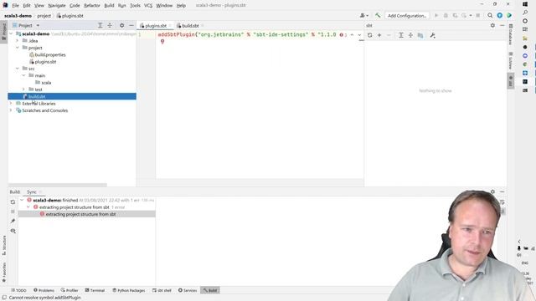Expand the test folder
This screenshot has width=536, height=301.
coord(24,89)
